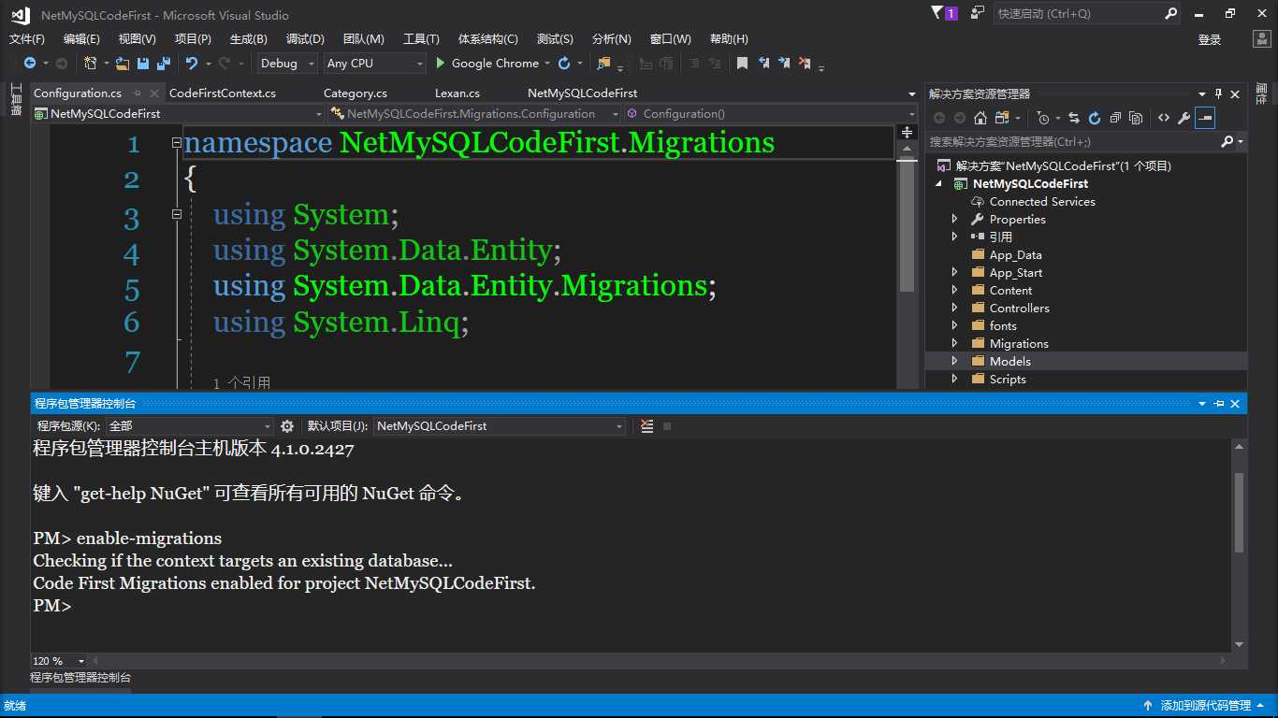Image resolution: width=1278 pixels, height=718 pixels.
Task: Toggle Preview Selected Items in Solution Explorer
Action: point(1205,118)
